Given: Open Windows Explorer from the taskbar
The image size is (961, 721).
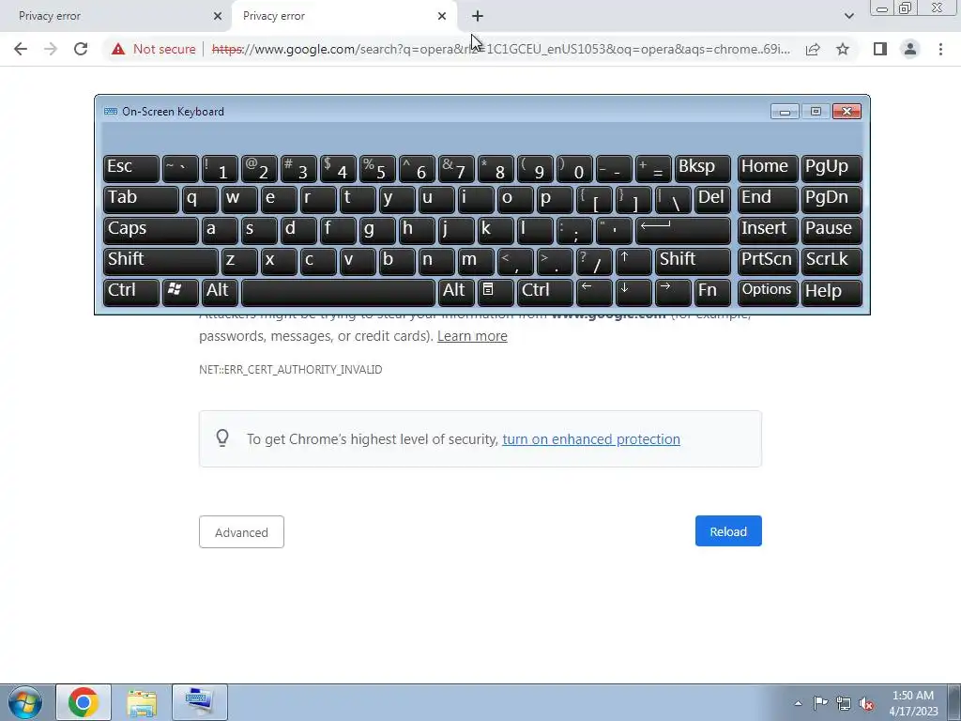Looking at the screenshot, I should (x=142, y=702).
